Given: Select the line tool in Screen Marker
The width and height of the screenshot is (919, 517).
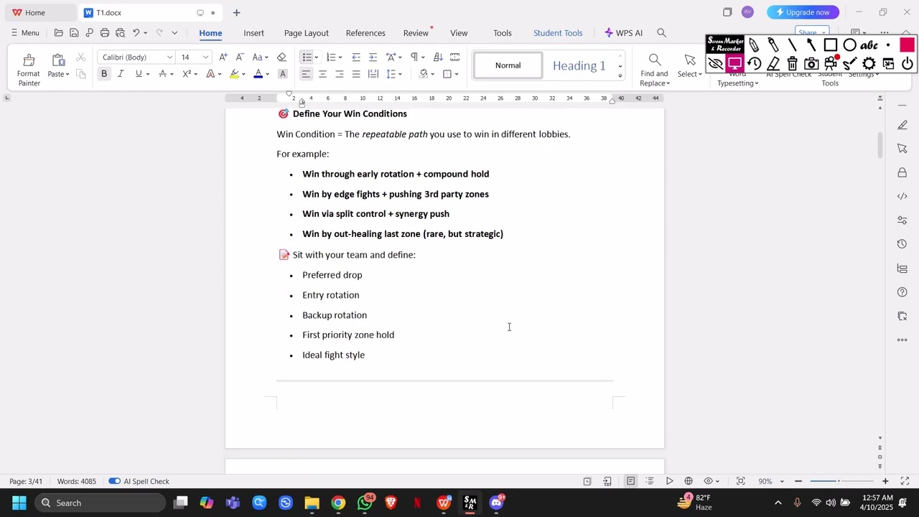Looking at the screenshot, I should coord(792,45).
